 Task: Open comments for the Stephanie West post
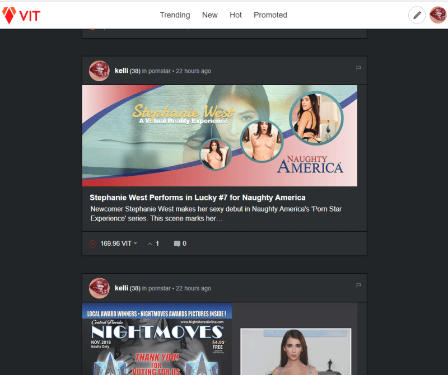coord(180,243)
